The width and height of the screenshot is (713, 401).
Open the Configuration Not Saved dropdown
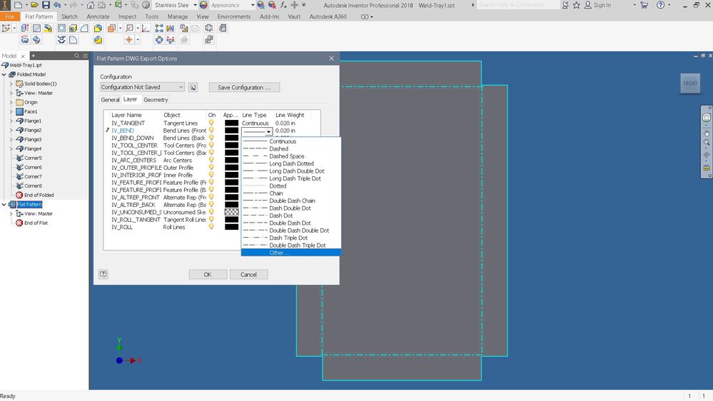142,87
